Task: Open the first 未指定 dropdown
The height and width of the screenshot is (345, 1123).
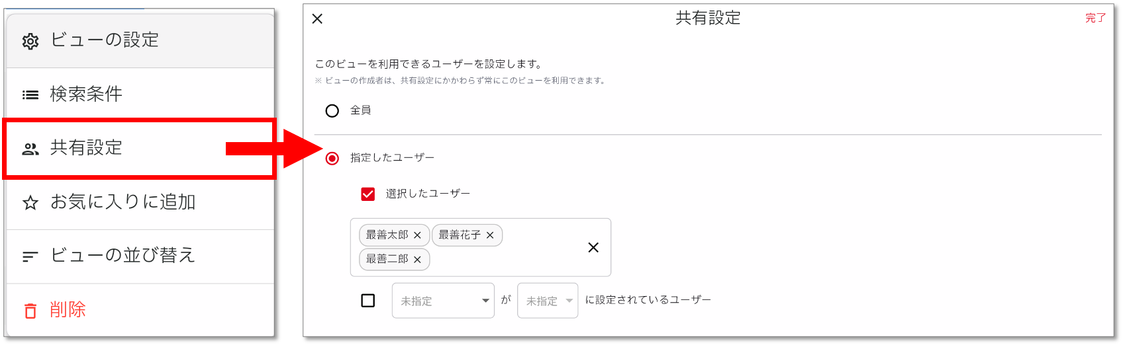Action: (x=443, y=301)
